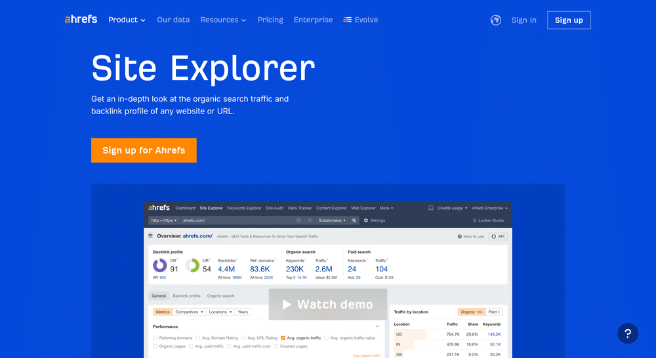Tick the Organic pages checkbox
The width and height of the screenshot is (656, 358).
[155, 346]
